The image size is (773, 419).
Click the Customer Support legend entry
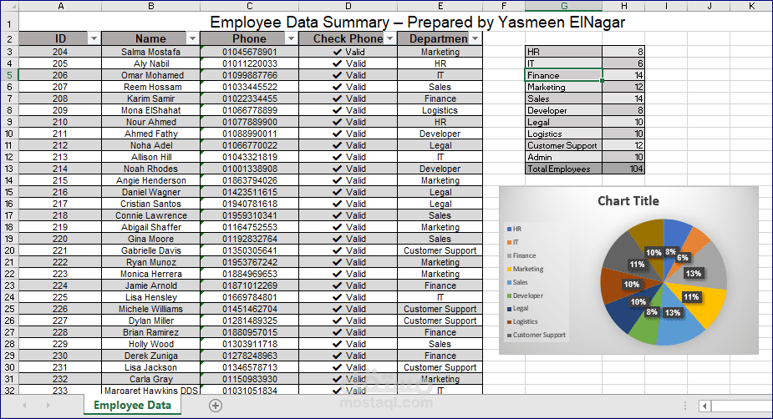(536, 335)
